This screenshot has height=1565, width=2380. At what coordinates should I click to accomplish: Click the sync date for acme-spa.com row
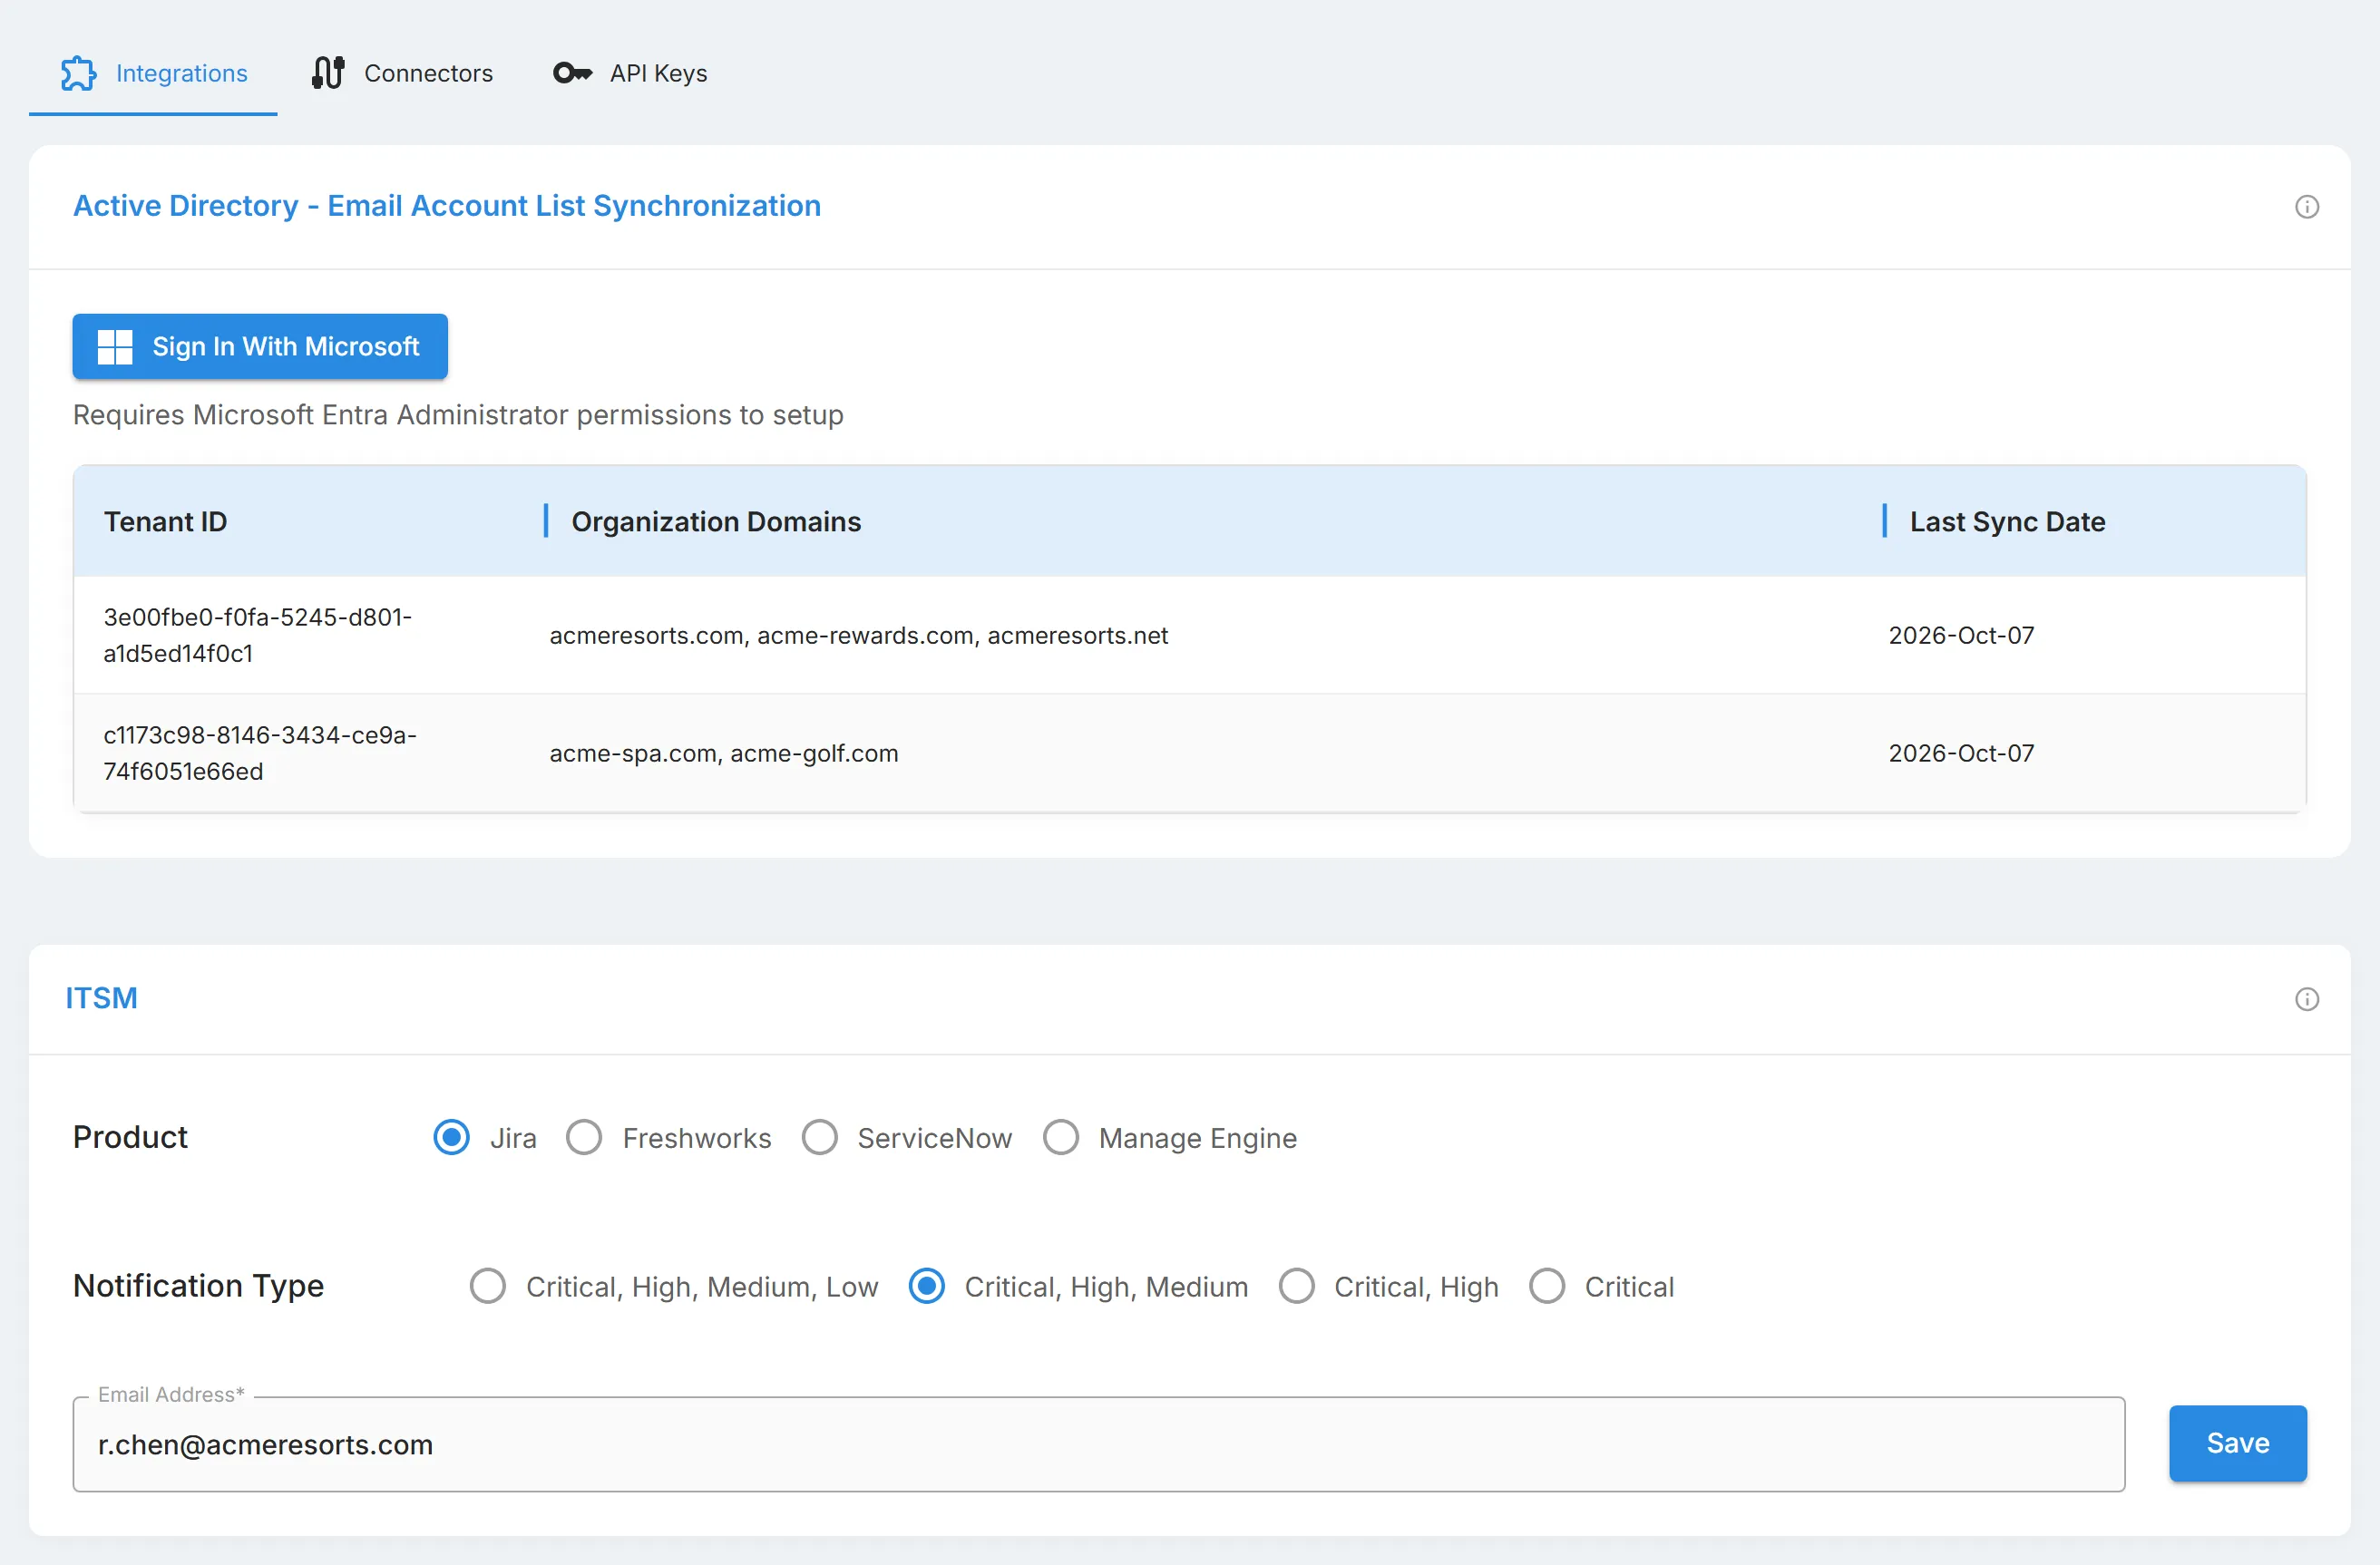tap(1961, 753)
